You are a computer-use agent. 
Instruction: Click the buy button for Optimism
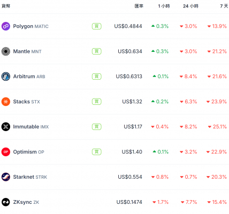[97, 152]
